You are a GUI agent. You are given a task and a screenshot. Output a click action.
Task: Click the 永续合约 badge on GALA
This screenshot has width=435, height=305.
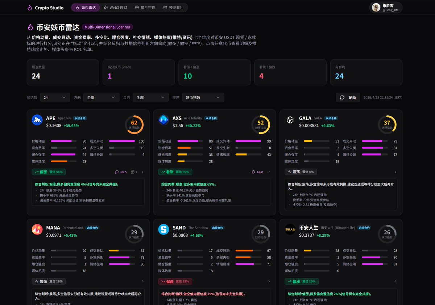(331, 118)
